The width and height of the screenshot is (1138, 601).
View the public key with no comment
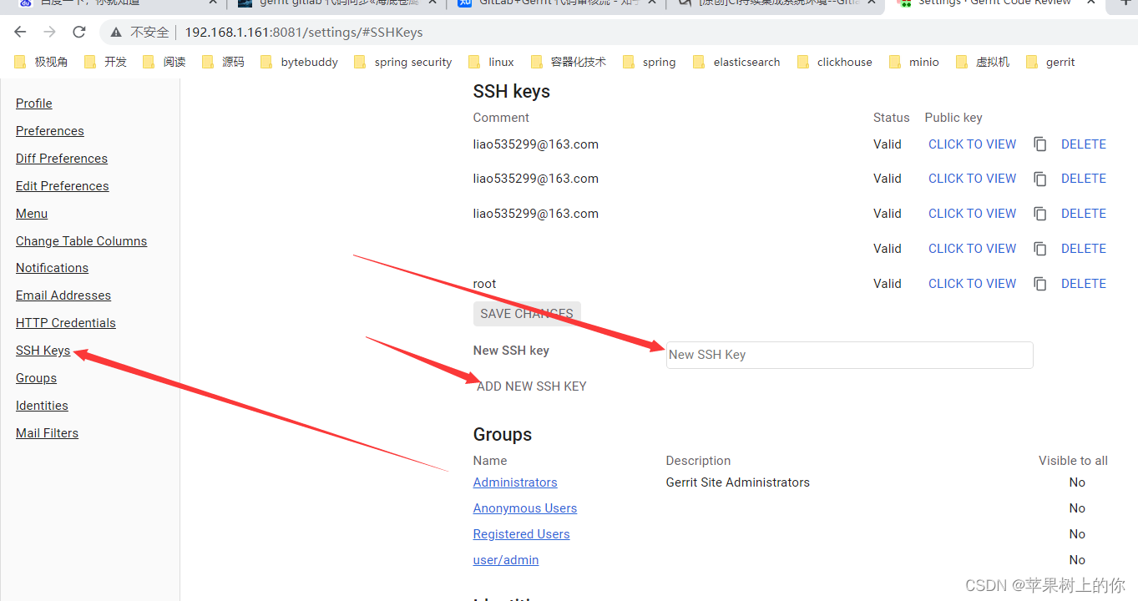973,249
